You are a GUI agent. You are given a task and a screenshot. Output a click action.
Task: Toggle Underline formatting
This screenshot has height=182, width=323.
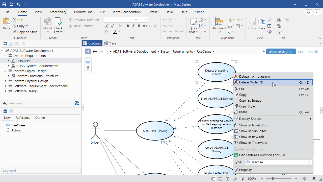click(x=139, y=26)
